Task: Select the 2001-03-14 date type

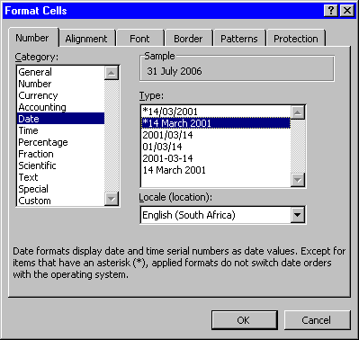Action: pyautogui.click(x=216, y=158)
